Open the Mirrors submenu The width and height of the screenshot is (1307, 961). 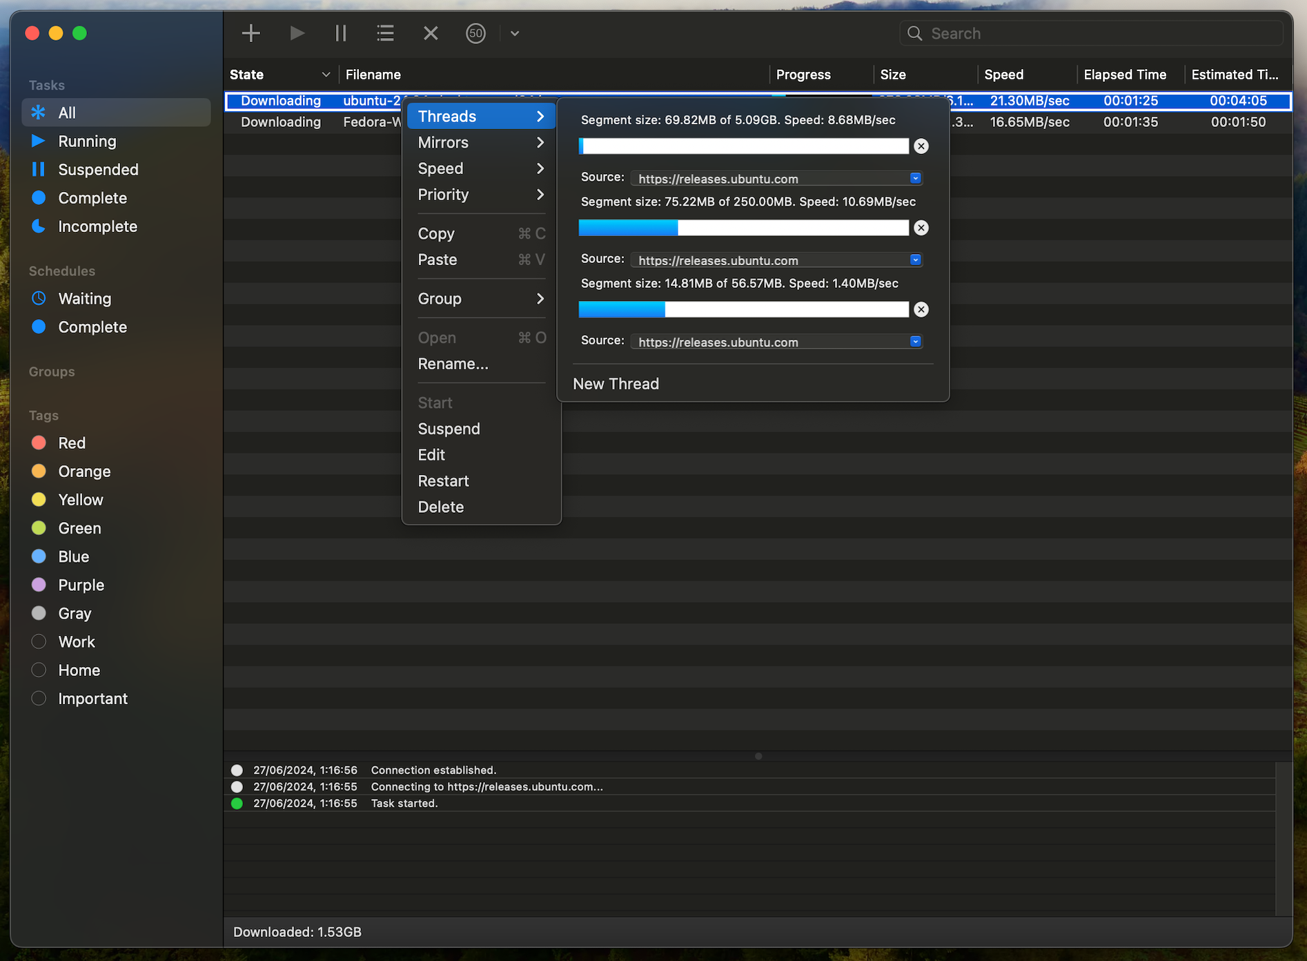pyautogui.click(x=482, y=142)
